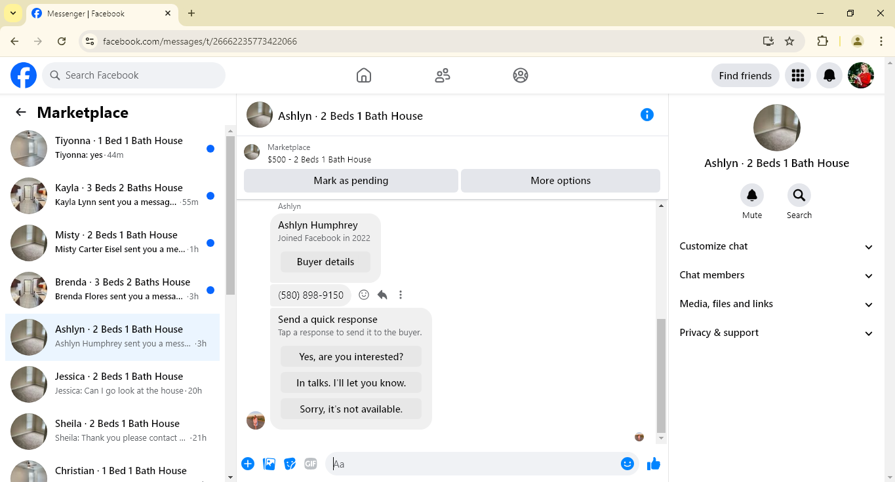Click the Find friends button
This screenshot has height=482, width=895.
(x=746, y=75)
